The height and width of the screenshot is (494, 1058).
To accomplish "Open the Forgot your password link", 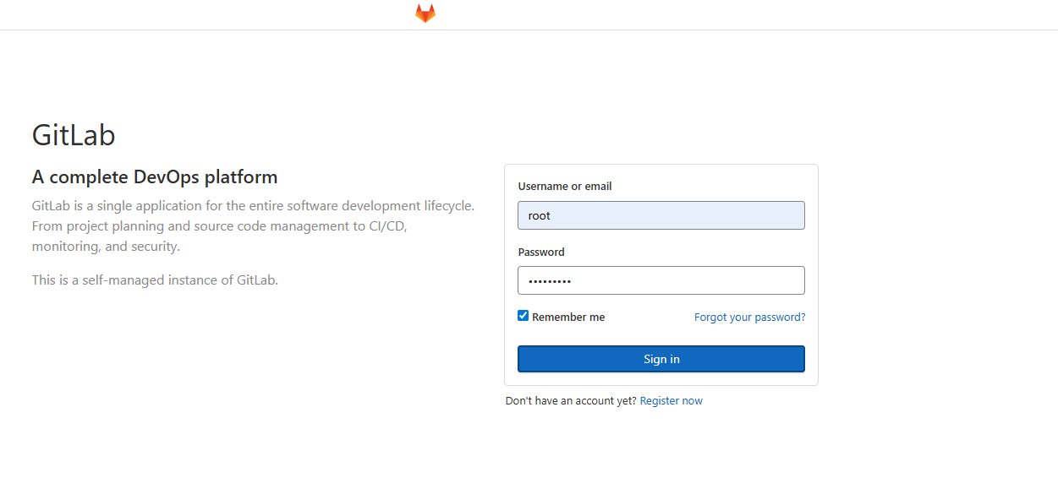I will click(750, 318).
